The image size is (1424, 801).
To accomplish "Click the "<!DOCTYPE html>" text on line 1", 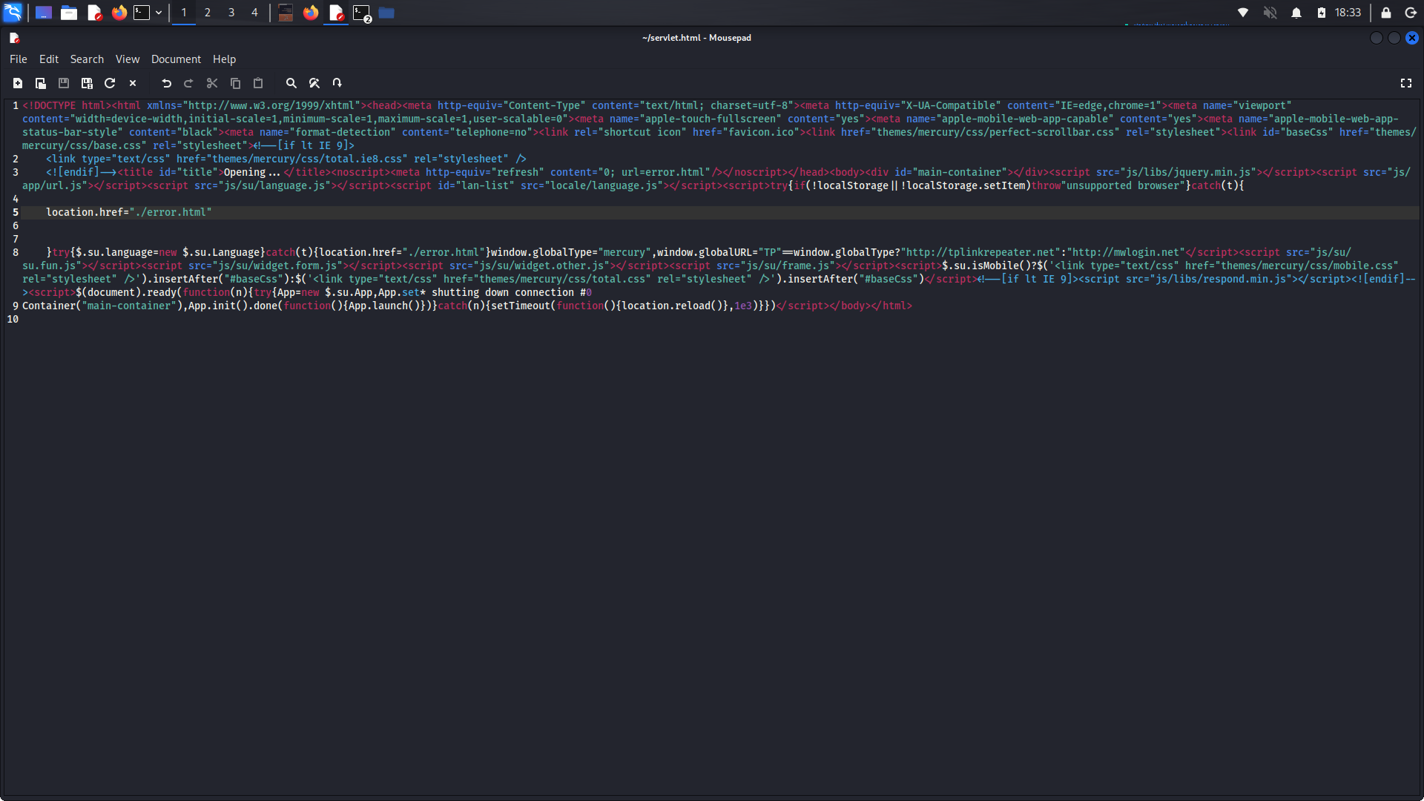I will point(67,105).
